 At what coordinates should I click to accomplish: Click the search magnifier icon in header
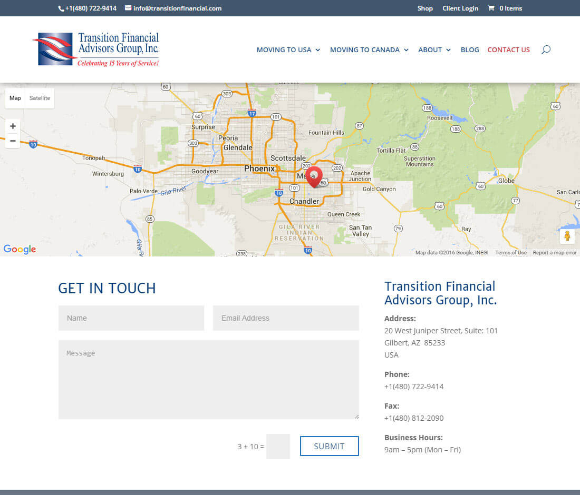coord(546,49)
